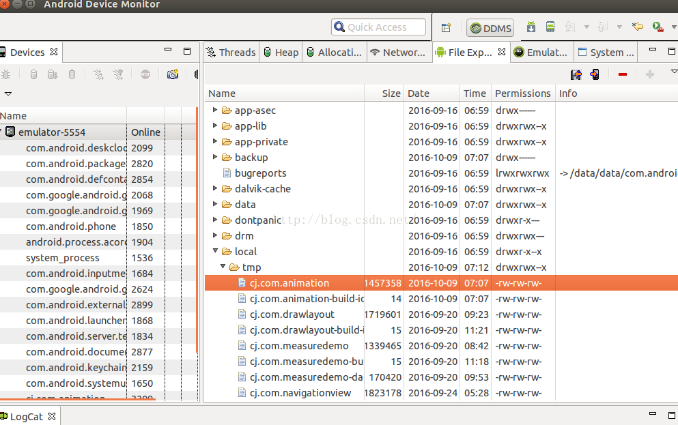Image resolution: width=678 pixels, height=425 pixels.
Task: Push a file onto the device
Action: (x=595, y=74)
